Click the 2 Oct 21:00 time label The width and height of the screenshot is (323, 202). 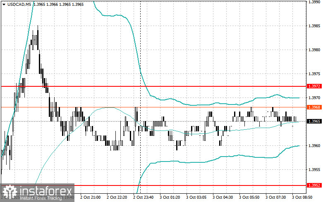pos(91,197)
